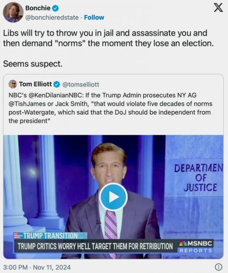
Task: Open the info icon beside the timestamp
Action: tap(219, 267)
